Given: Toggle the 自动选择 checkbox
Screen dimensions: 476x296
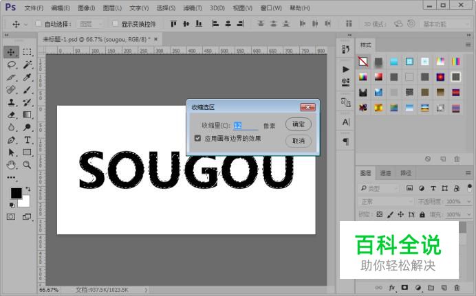Looking at the screenshot, I should pos(38,23).
